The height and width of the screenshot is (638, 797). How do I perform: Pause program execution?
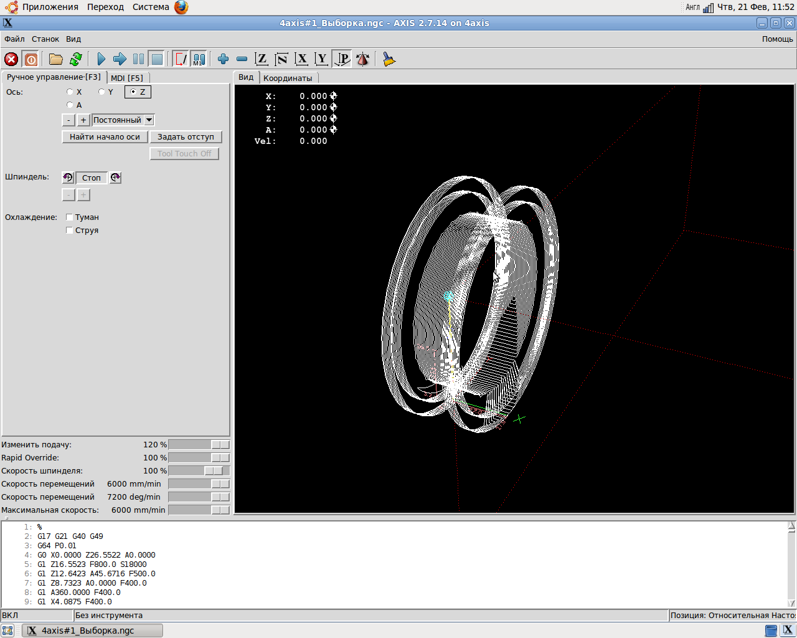click(x=138, y=59)
